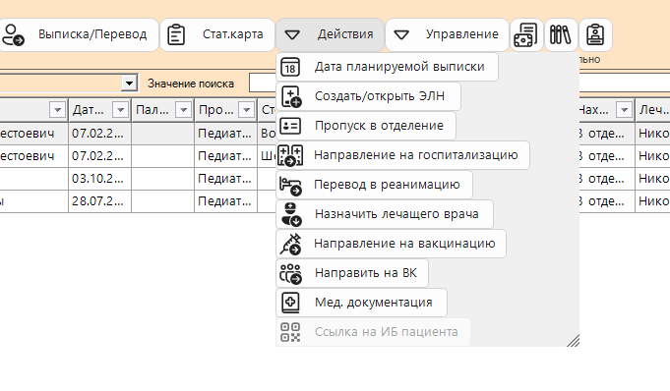Open the Стат.карта button

click(217, 35)
